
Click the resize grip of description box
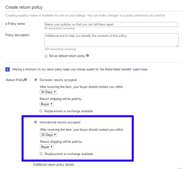[x=177, y=46]
